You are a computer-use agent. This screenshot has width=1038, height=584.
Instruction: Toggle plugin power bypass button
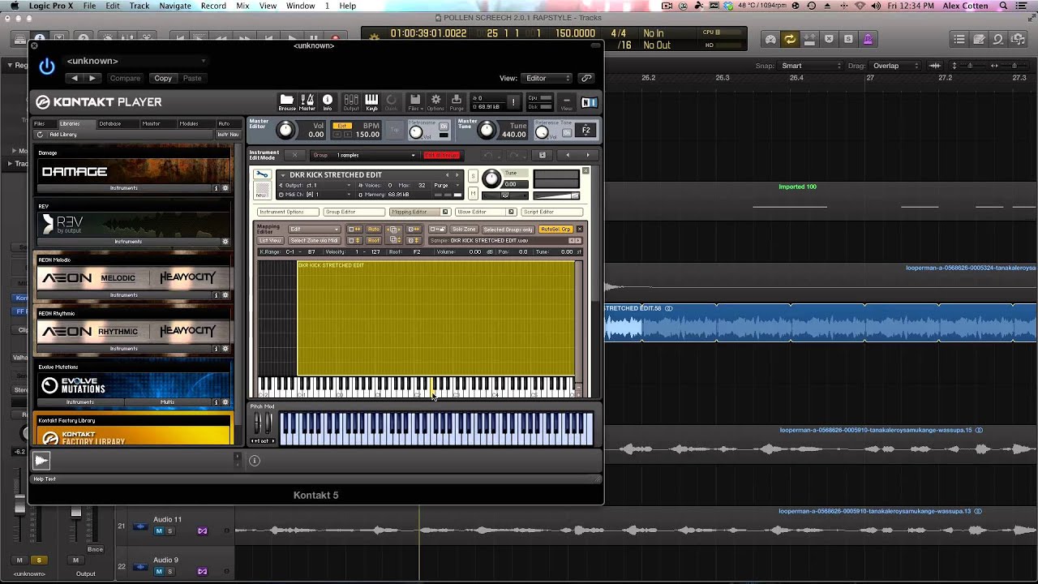coord(47,67)
